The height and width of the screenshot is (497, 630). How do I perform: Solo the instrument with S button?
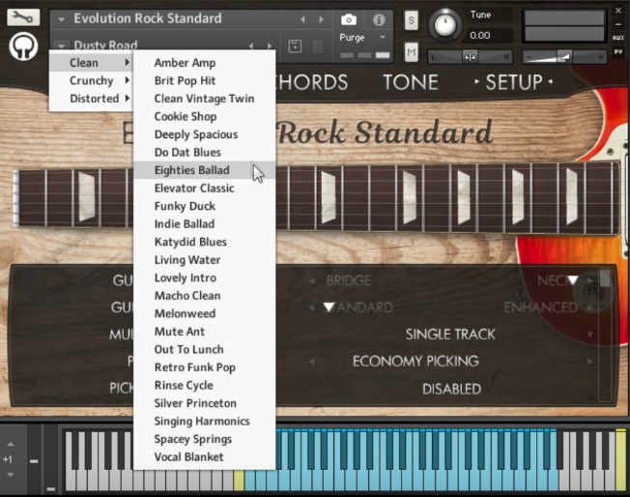tap(411, 20)
